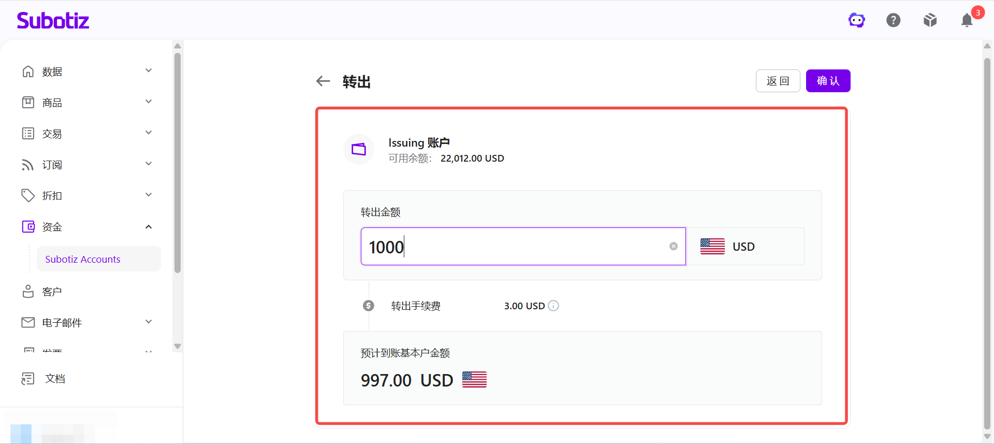Click the 资金 sidebar menu label
994x444 pixels.
52,227
